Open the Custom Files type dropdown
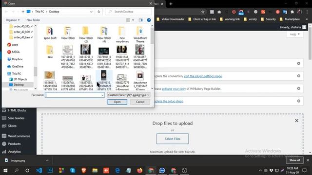This screenshot has width=312, height=175. [x=129, y=95]
